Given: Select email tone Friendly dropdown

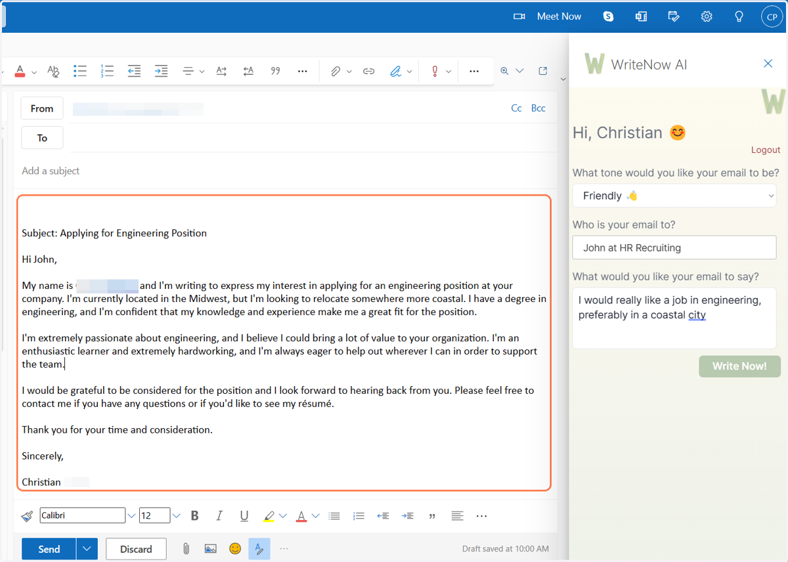Looking at the screenshot, I should click(x=674, y=196).
